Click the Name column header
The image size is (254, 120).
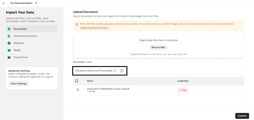pos(90,81)
